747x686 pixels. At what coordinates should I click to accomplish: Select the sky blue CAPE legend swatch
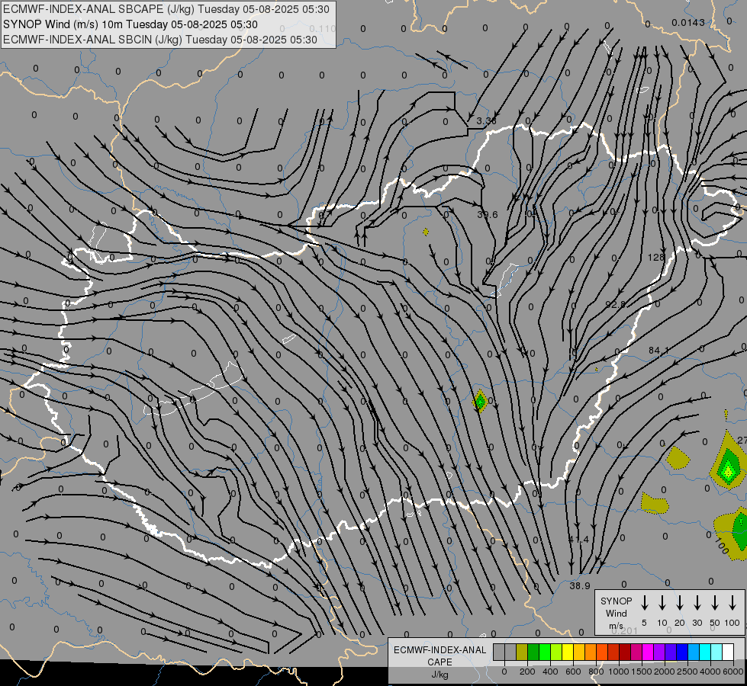pos(693,652)
